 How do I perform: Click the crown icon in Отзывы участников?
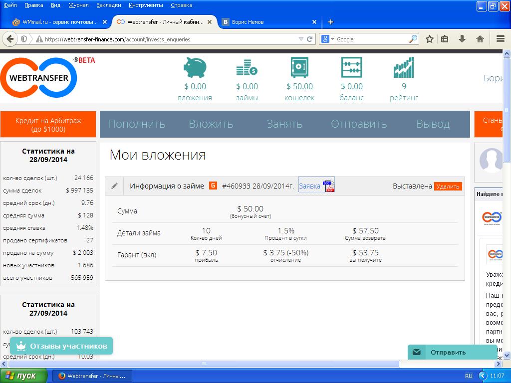pyautogui.click(x=21, y=346)
